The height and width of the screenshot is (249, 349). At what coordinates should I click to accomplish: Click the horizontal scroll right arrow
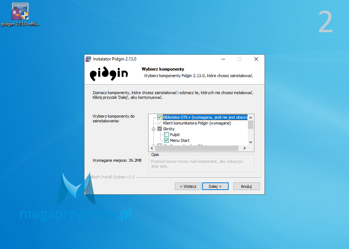point(244,148)
